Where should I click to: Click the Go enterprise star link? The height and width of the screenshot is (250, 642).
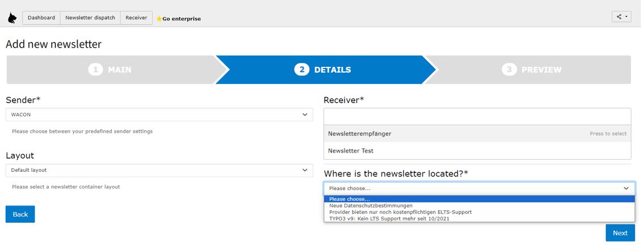[178, 19]
